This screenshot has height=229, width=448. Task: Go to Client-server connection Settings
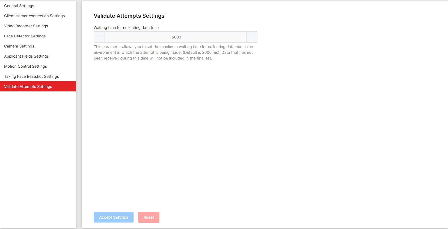[x=34, y=16]
